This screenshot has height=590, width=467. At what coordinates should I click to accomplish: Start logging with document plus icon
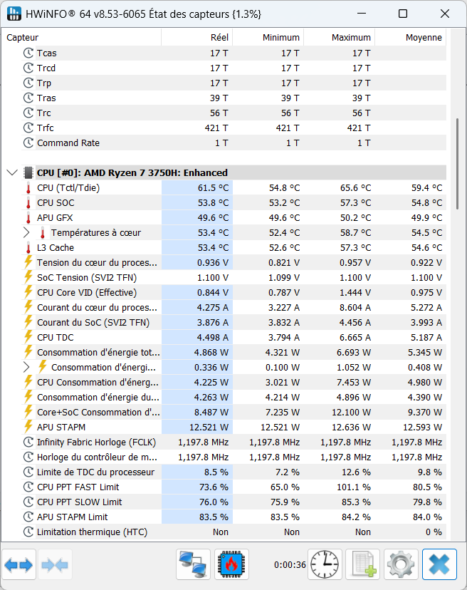point(363,564)
